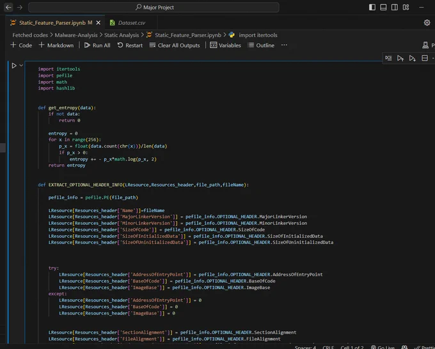Viewport: 435px width, 349px height.
Task: Click 'Cell 1 of 2' status entry
Action: [x=352, y=347]
